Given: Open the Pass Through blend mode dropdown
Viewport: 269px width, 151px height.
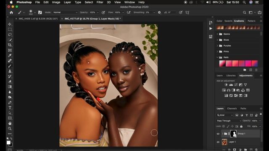Looking at the screenshot, I should click(229, 121).
